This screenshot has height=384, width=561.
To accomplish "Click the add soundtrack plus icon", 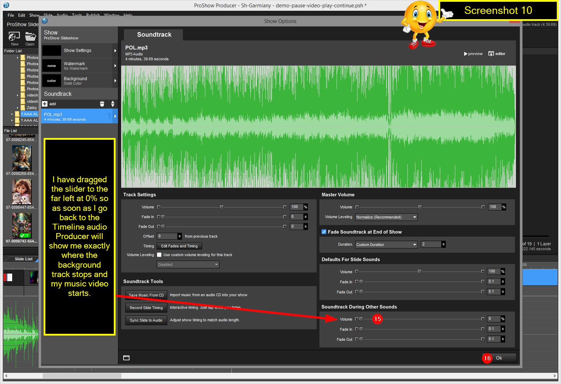I will tap(45, 104).
